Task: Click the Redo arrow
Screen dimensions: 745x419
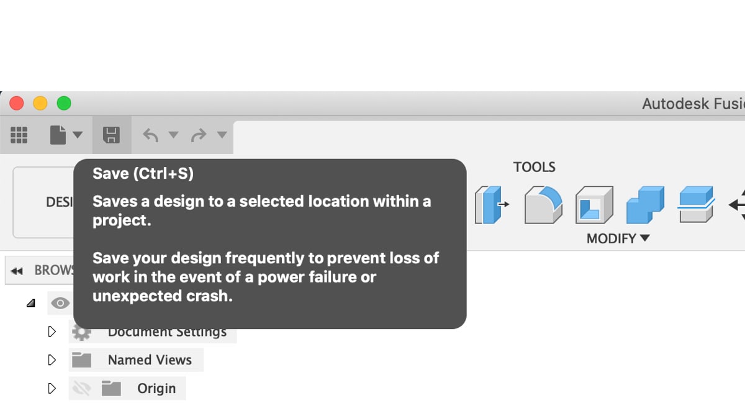Action: [x=199, y=135]
